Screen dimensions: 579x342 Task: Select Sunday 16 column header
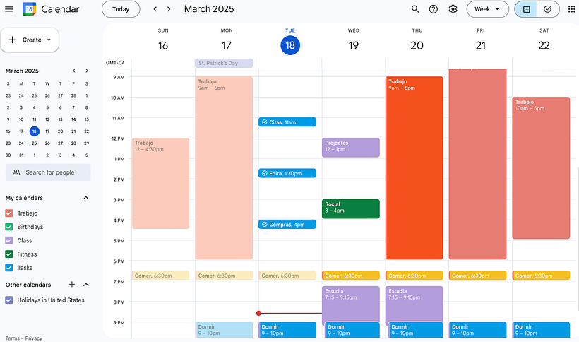pyautogui.click(x=163, y=41)
